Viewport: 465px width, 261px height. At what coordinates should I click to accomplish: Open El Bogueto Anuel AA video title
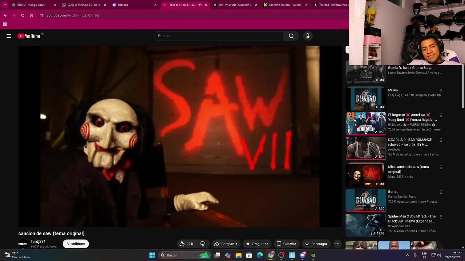412,117
